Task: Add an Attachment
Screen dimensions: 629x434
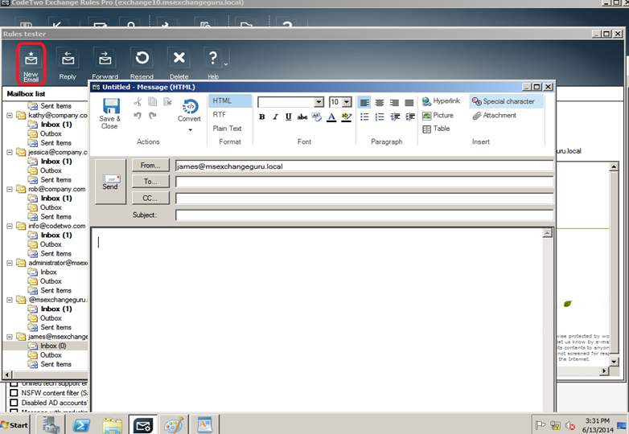Action: pos(494,116)
